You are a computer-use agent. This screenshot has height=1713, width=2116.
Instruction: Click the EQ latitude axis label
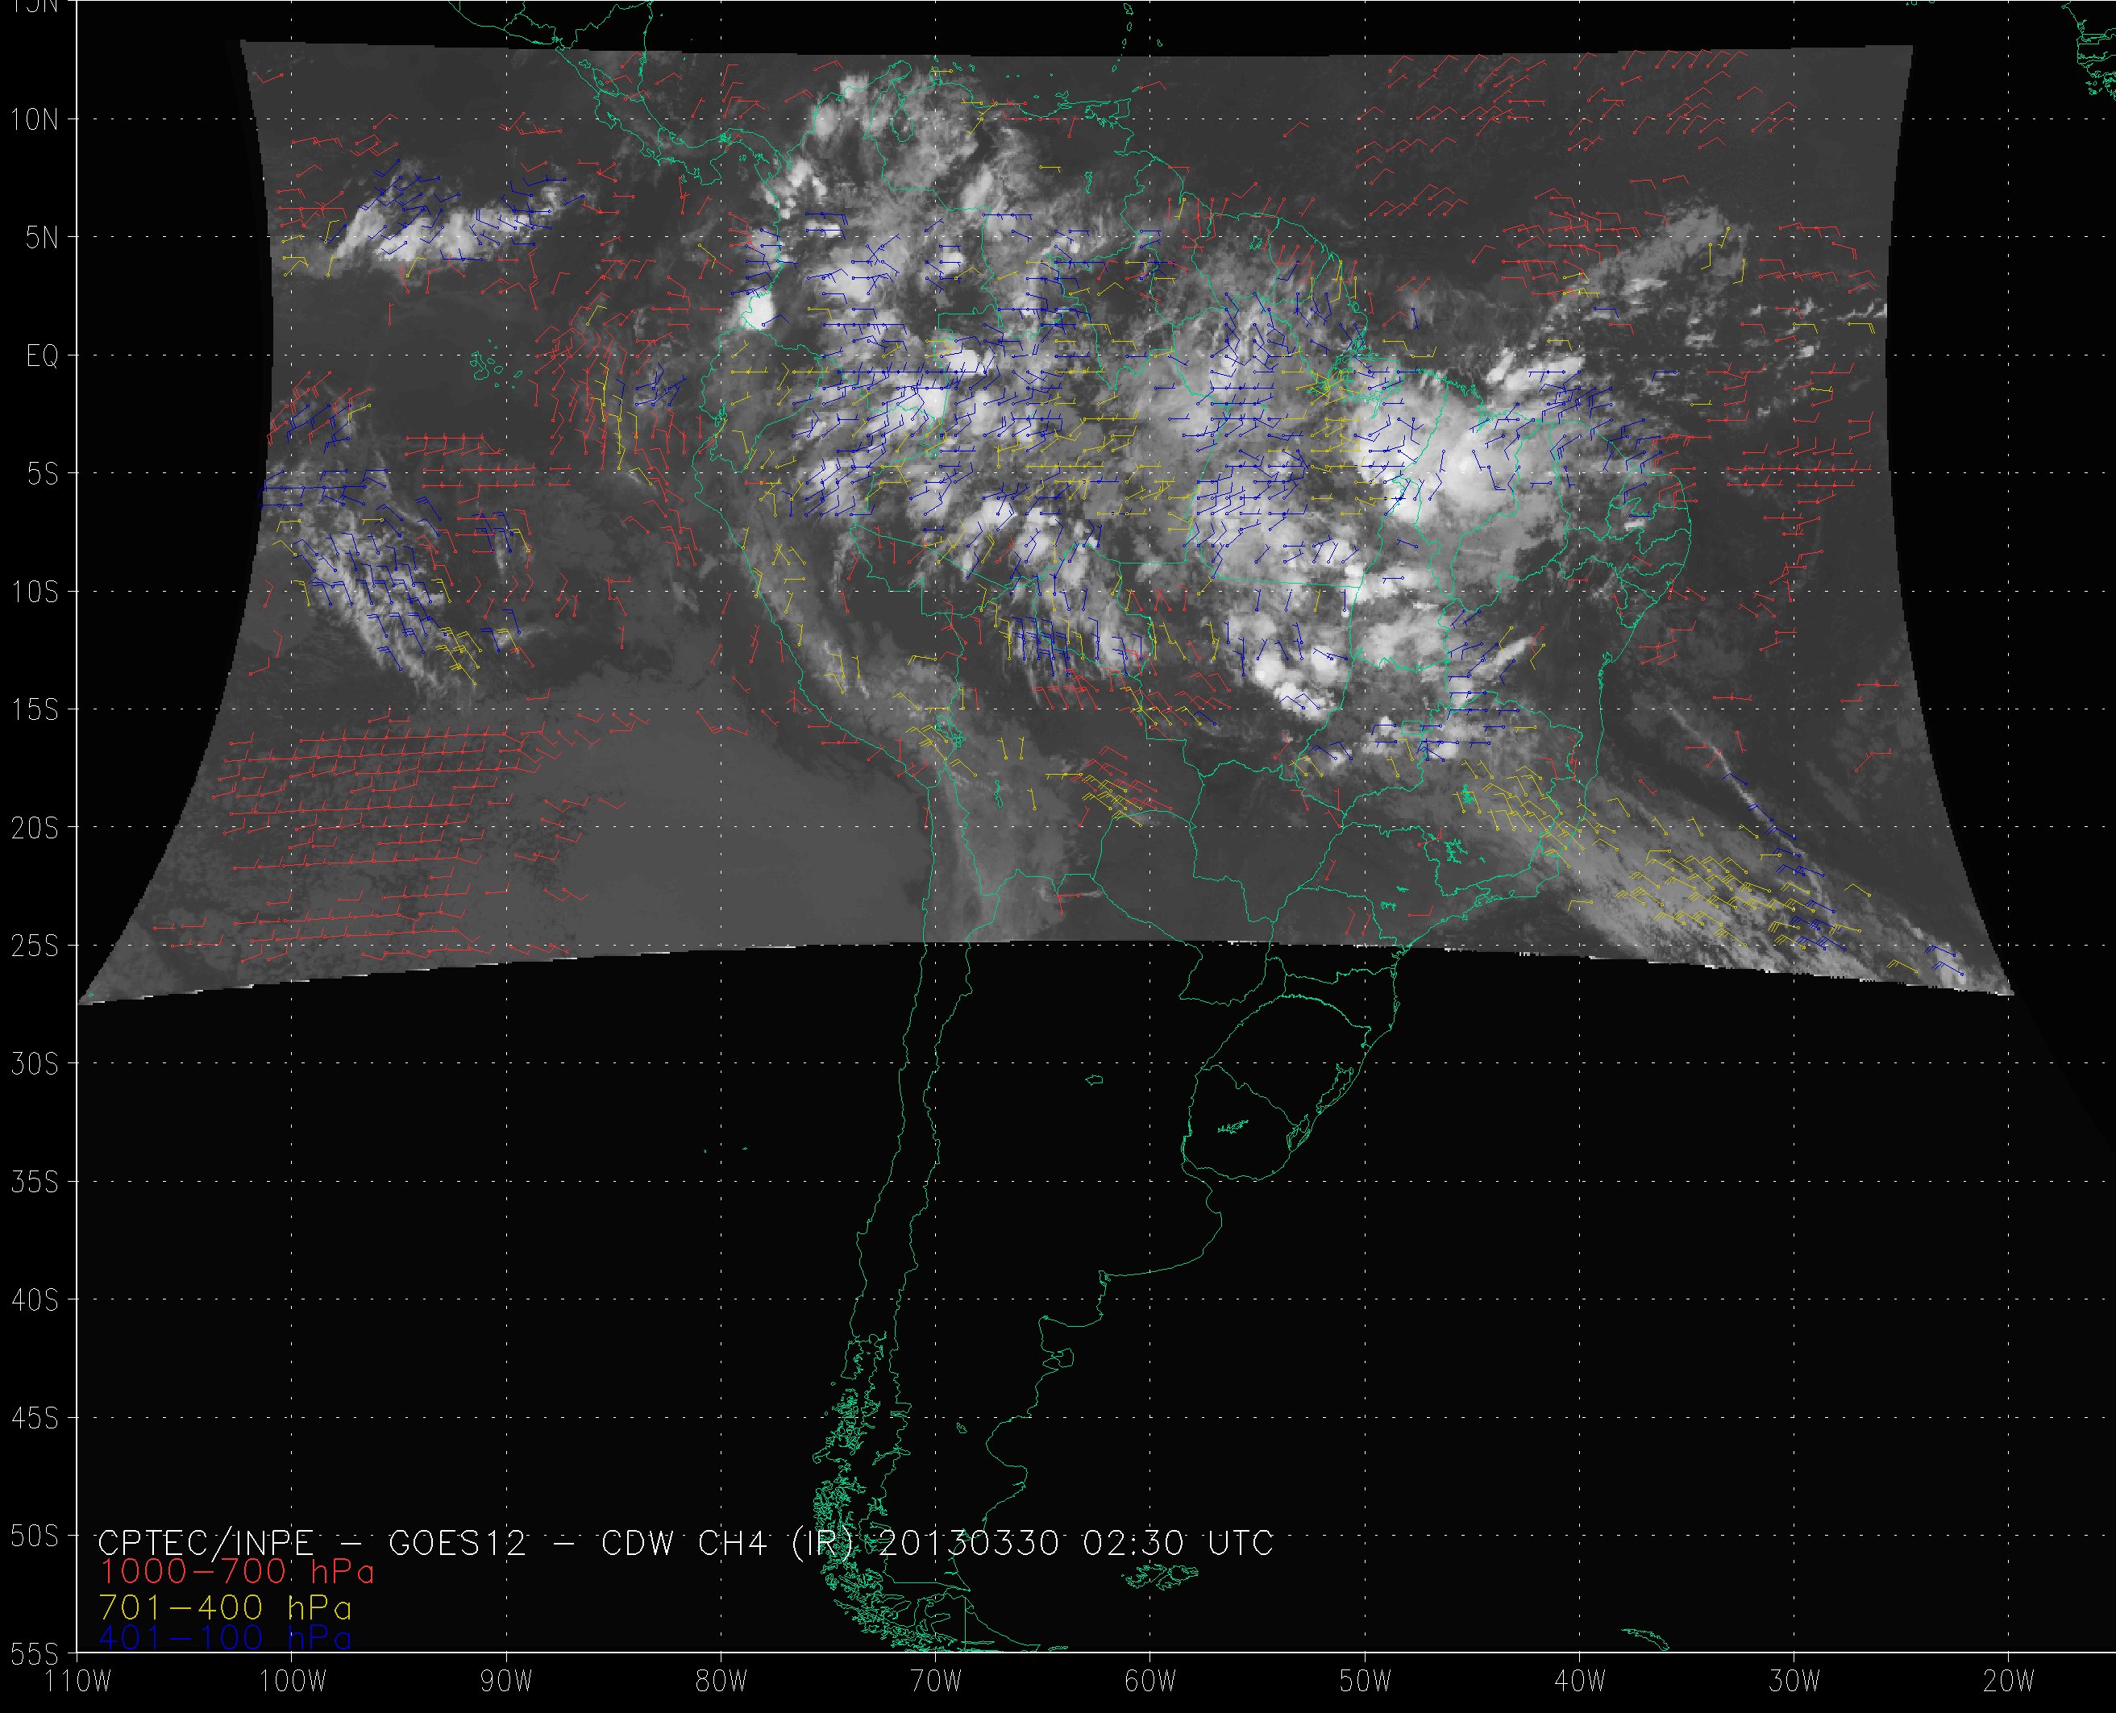pyautogui.click(x=43, y=356)
